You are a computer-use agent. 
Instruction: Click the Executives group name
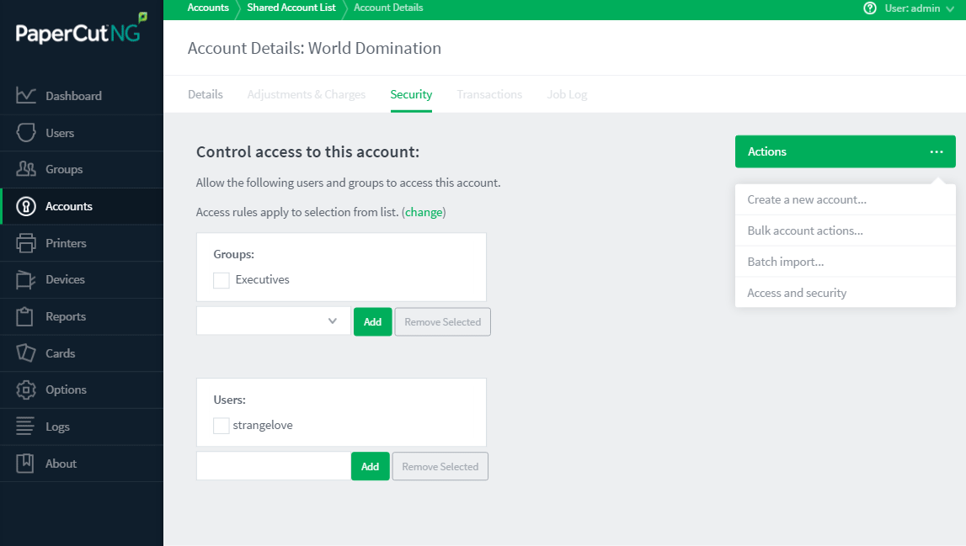263,279
